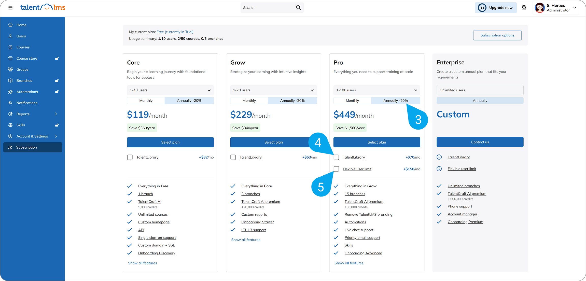The image size is (586, 281).
Task: Select the Pro plan
Action: point(377,142)
